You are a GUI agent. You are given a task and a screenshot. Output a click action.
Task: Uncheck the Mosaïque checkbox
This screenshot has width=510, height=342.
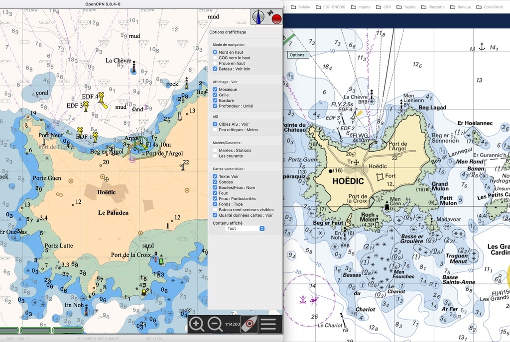(215, 89)
